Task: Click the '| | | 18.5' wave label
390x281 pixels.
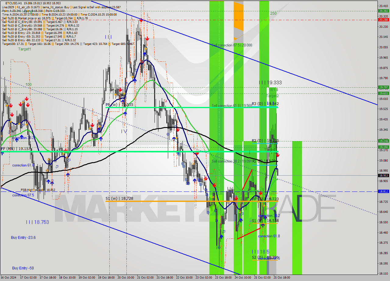Action: click(x=261, y=252)
